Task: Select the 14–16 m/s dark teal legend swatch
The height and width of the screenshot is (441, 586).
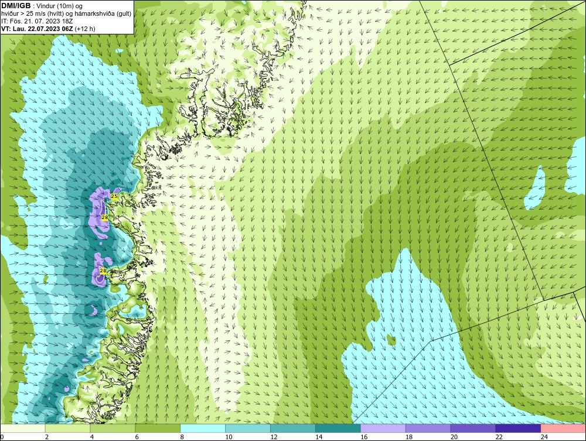Action: point(338,428)
